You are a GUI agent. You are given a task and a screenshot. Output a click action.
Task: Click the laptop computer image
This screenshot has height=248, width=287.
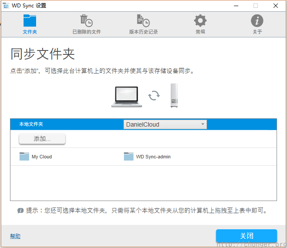point(127,97)
